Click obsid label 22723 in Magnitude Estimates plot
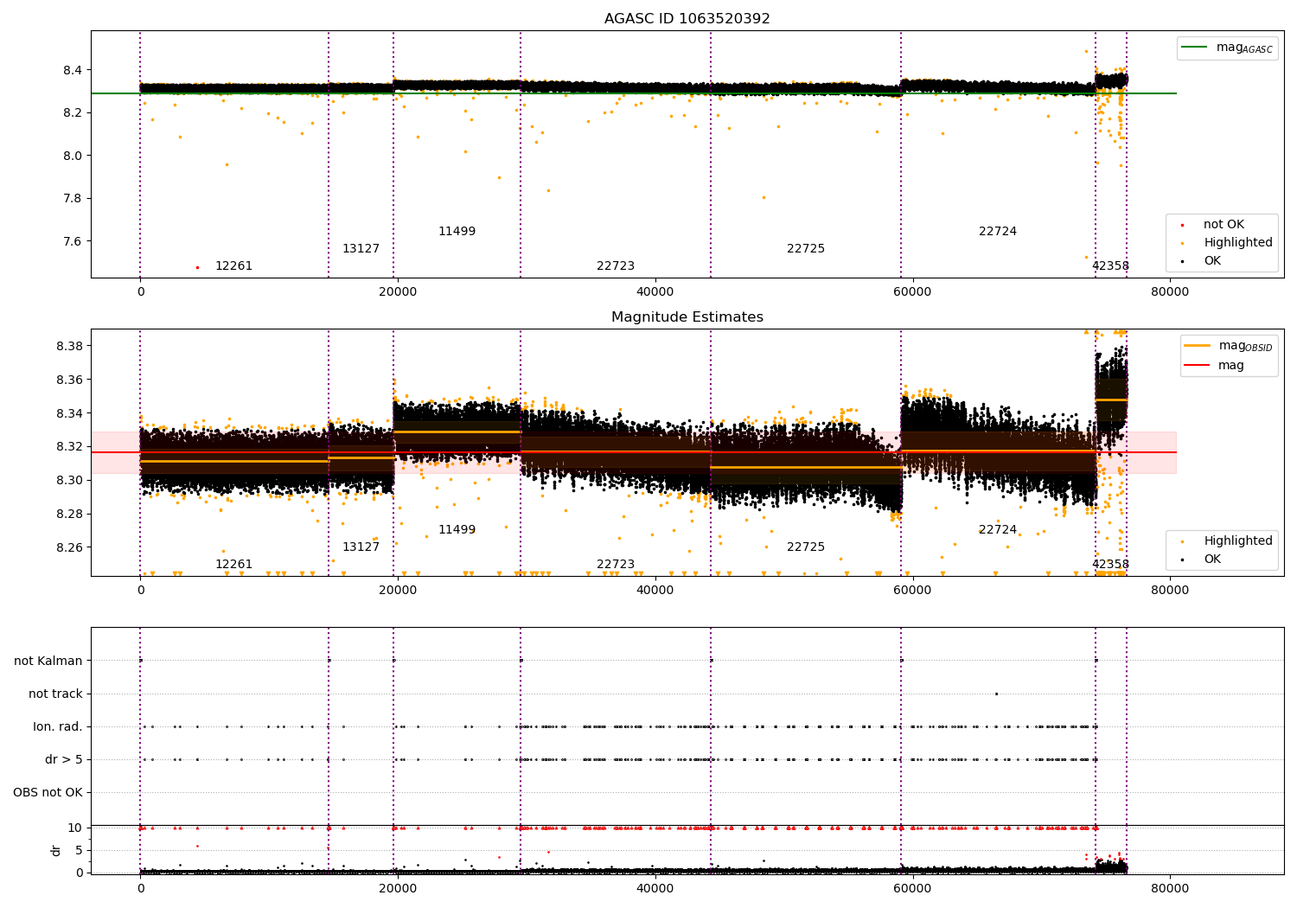This screenshot has height=908, width=1297. tap(616, 565)
